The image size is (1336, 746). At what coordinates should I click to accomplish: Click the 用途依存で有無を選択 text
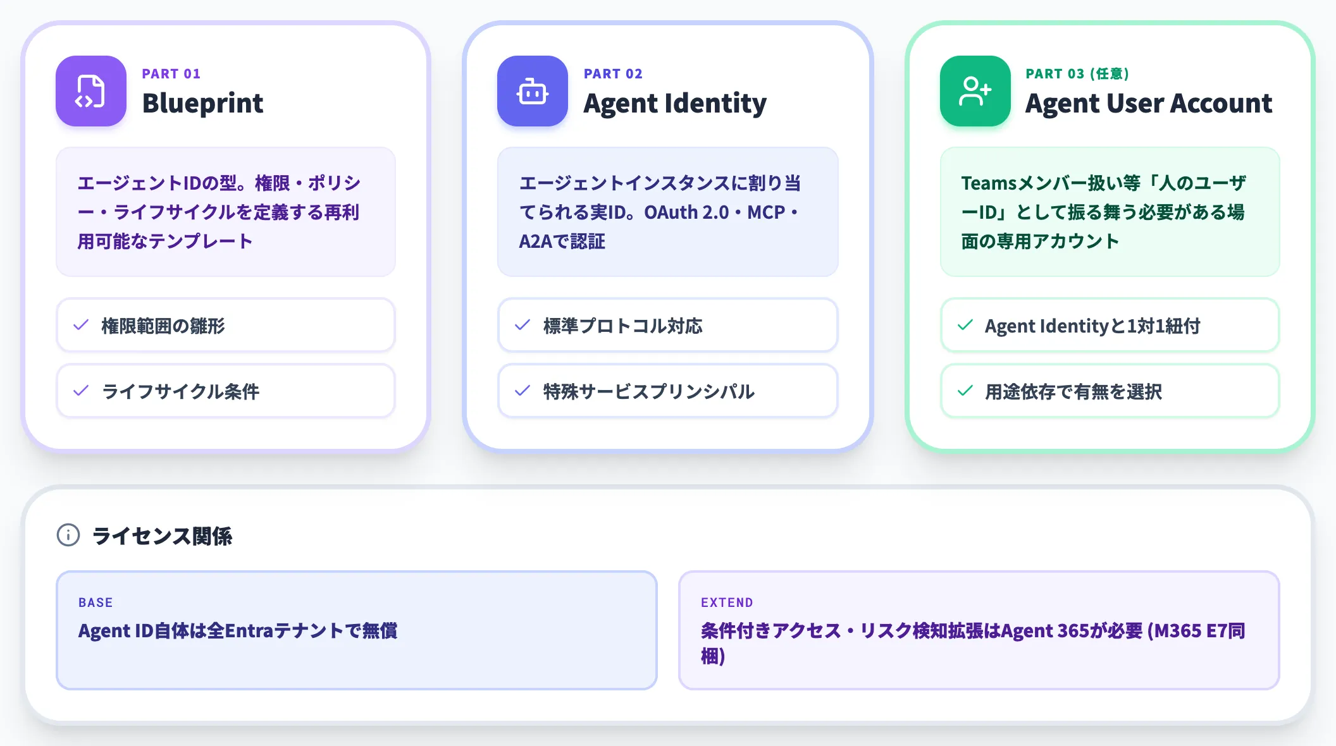pyautogui.click(x=1073, y=391)
